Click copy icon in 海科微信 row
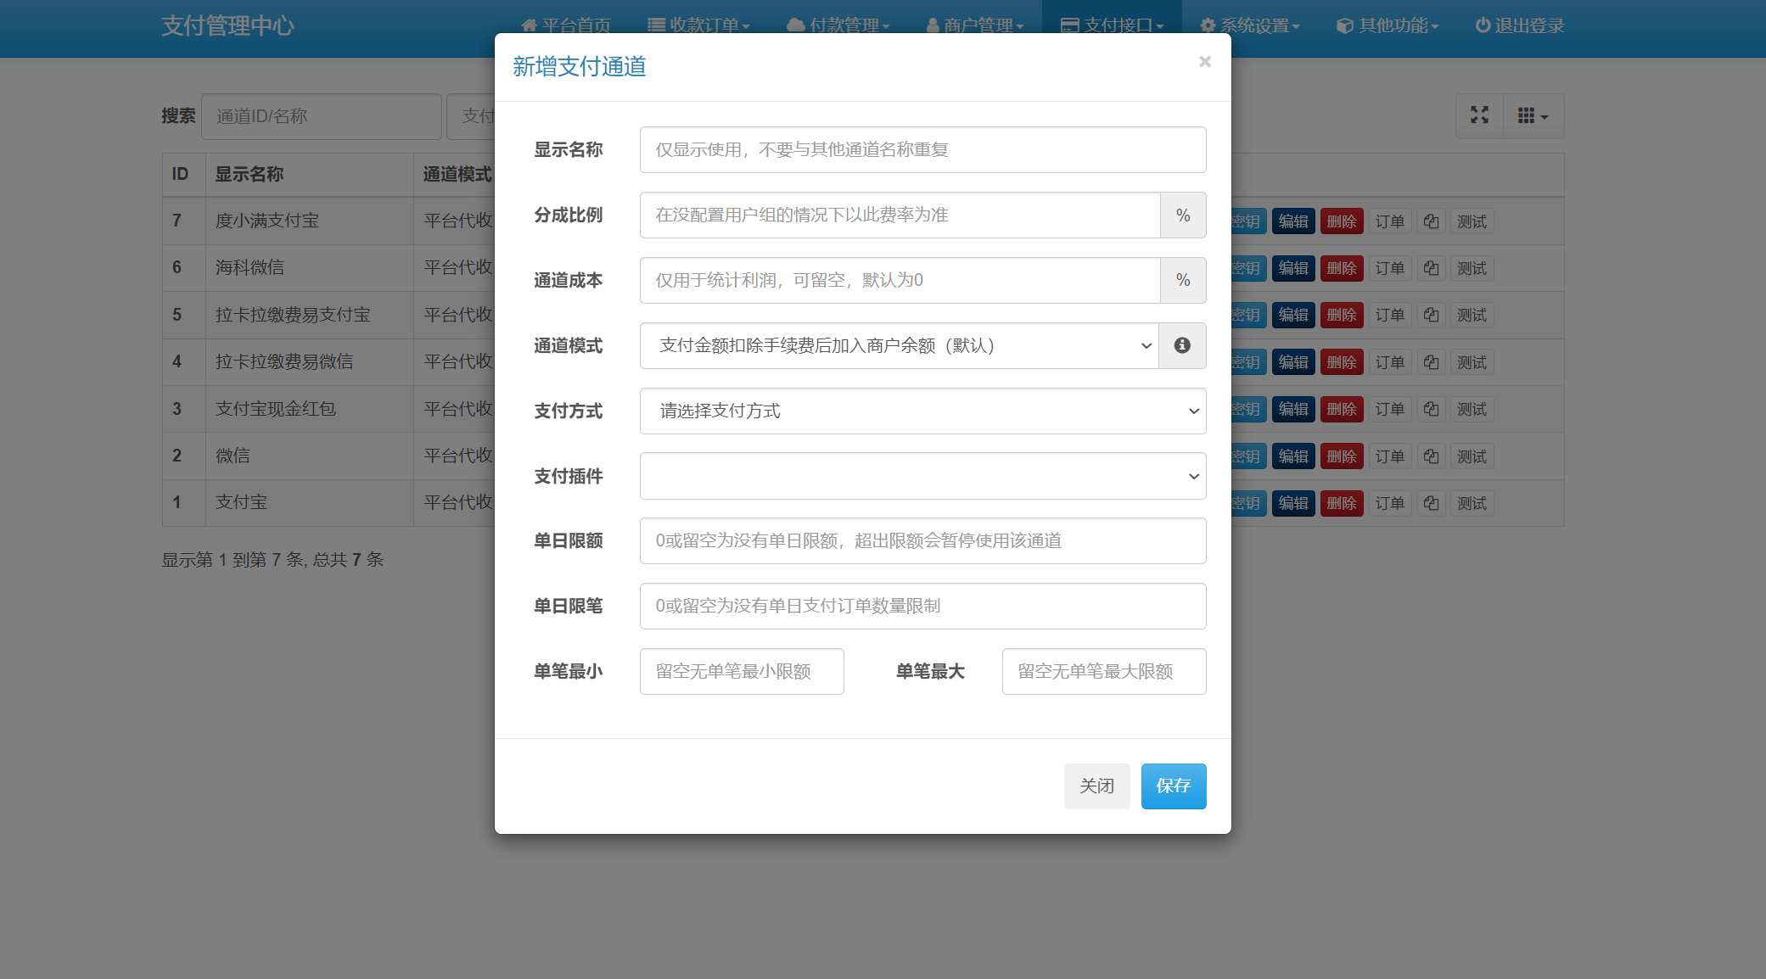Screen dimensions: 1766x979 click(x=1431, y=268)
